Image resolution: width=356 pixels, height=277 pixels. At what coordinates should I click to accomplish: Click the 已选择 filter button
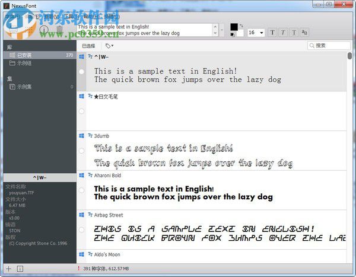click(88, 46)
